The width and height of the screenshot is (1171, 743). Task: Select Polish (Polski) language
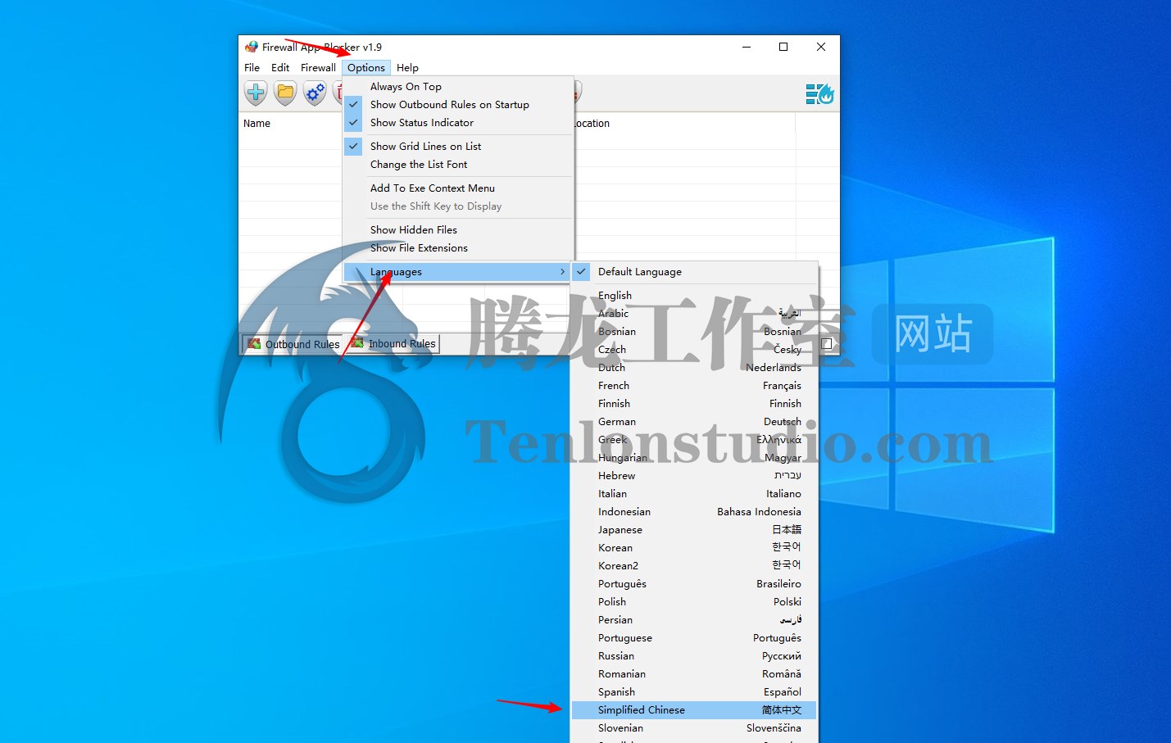[x=694, y=602]
